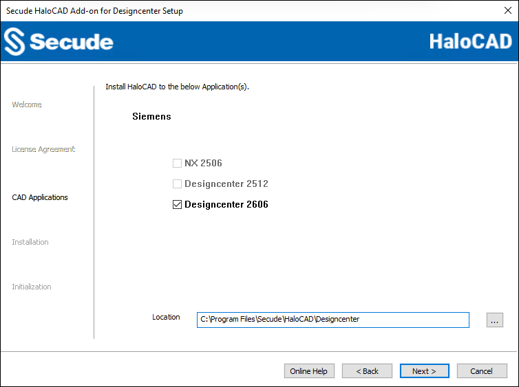Tick the Designcenter 2512 checkbox
Viewport: 519px width, 387px height.
[x=177, y=184]
